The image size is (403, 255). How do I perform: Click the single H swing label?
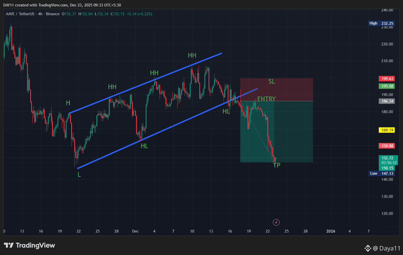coord(68,103)
